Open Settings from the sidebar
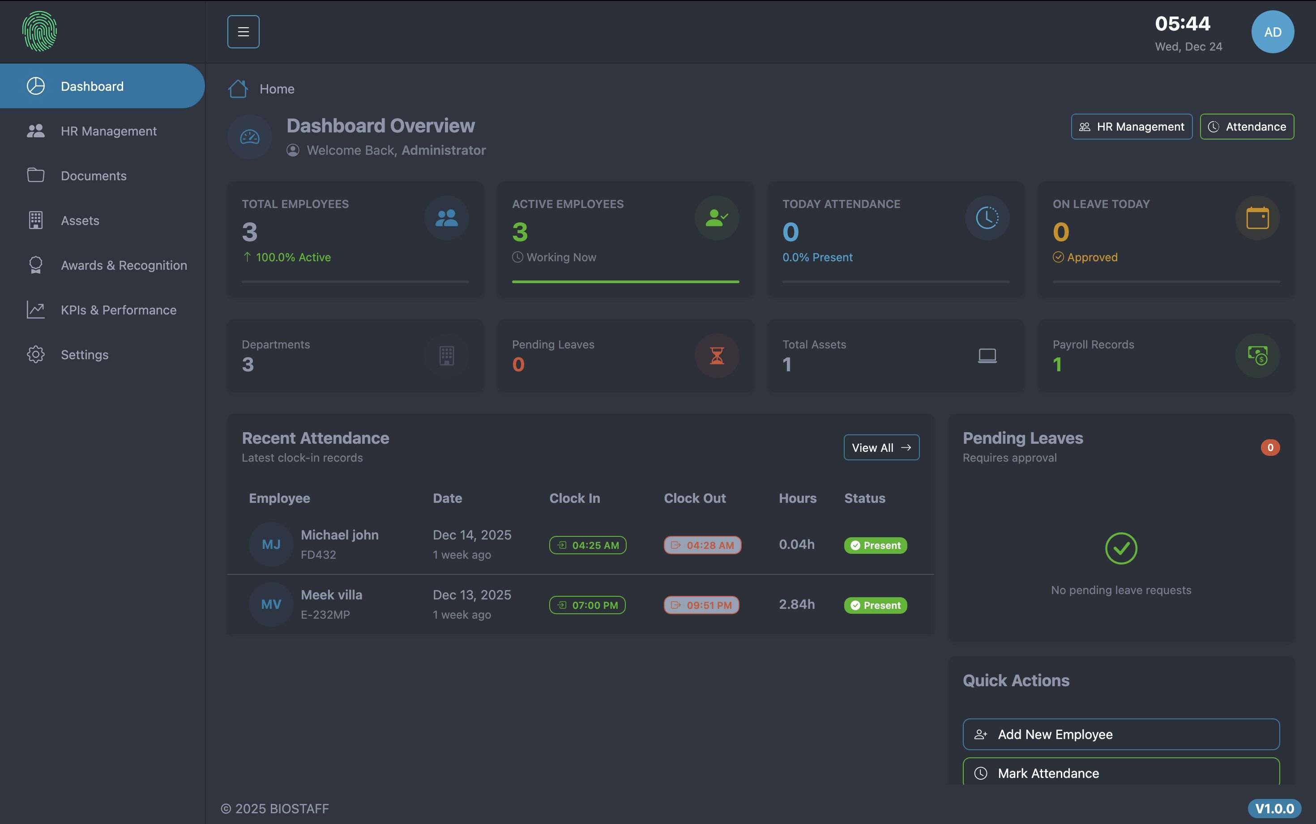 85,355
